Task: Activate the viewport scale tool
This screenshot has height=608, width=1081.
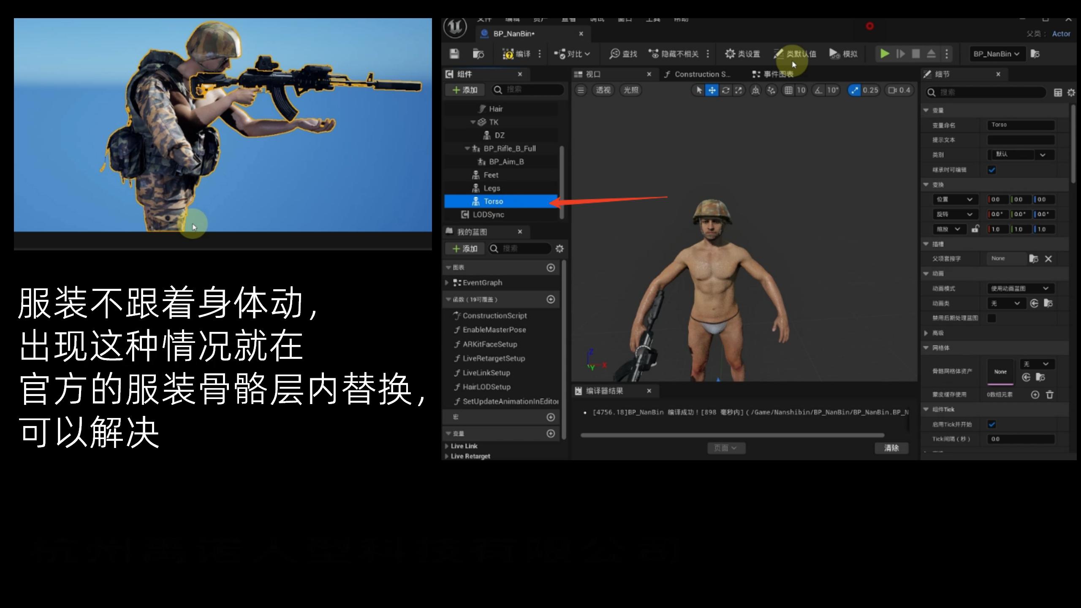Action: 738,90
